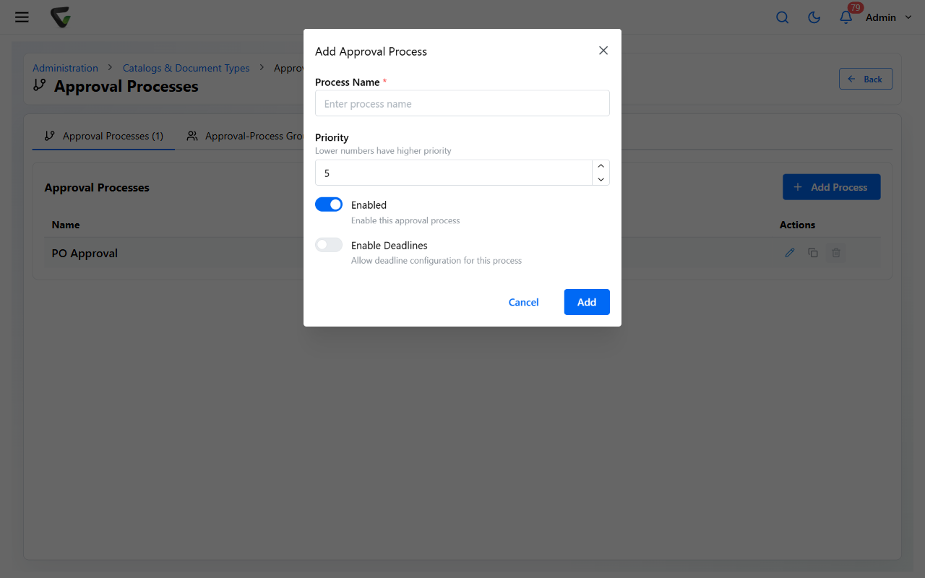Open the Approval-Process Groups tab
This screenshot has height=578, width=925.
(244, 136)
